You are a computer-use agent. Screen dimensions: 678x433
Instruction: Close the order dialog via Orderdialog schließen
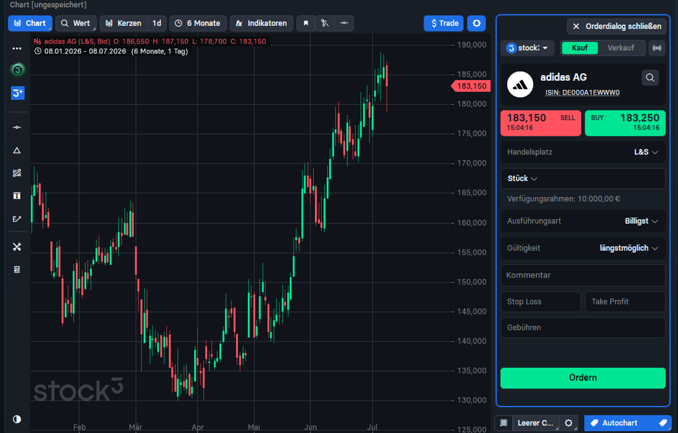click(617, 26)
